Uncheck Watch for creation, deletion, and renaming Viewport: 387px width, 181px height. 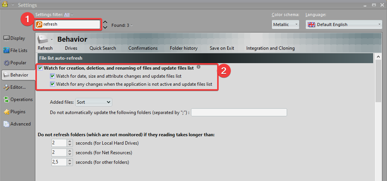point(40,68)
